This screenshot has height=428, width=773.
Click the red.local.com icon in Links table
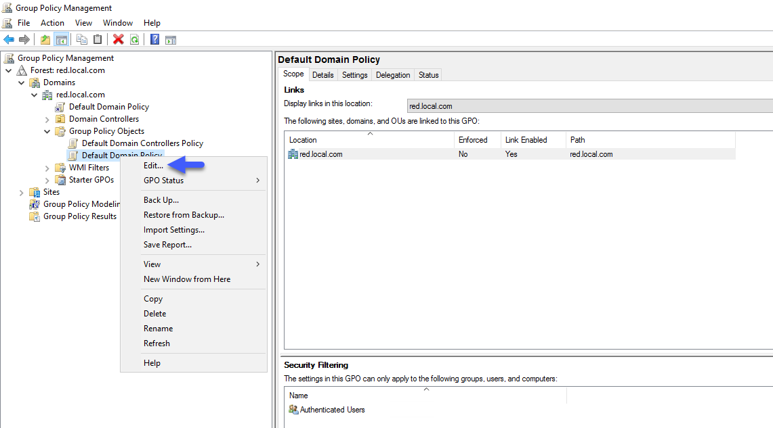click(x=293, y=154)
